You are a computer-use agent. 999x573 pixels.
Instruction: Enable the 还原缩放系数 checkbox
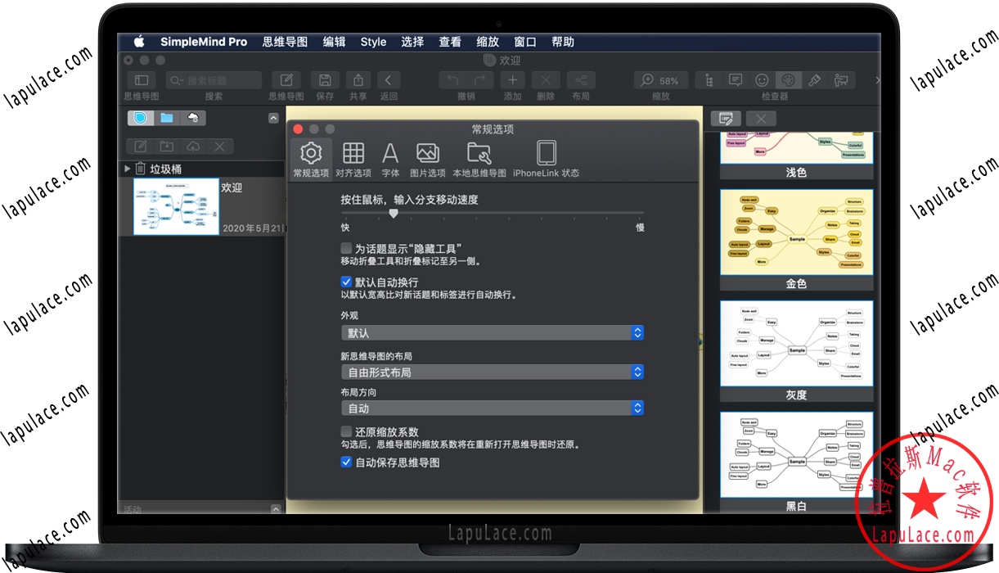point(347,431)
